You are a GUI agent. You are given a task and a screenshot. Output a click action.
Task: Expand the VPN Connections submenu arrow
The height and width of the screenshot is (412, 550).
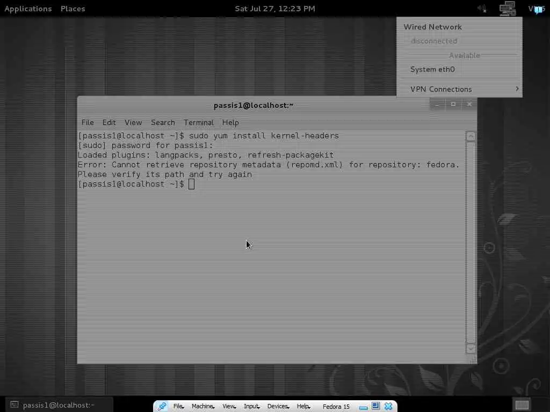click(517, 89)
